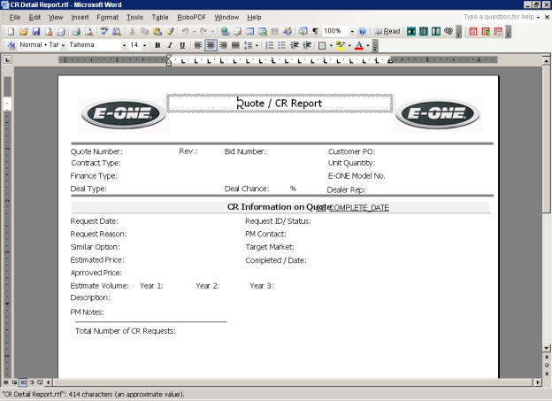Toggle center alignment
Screen dimensions: 552x401
click(211, 45)
